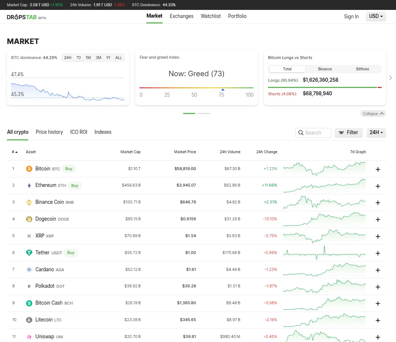The image size is (396, 342).
Task: Click the Filter button
Action: click(349, 132)
